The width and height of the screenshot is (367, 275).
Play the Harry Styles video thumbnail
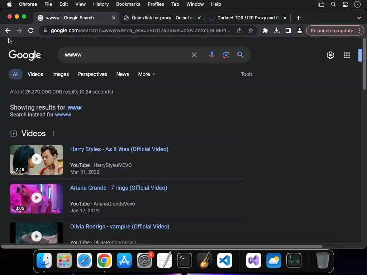pyautogui.click(x=37, y=160)
